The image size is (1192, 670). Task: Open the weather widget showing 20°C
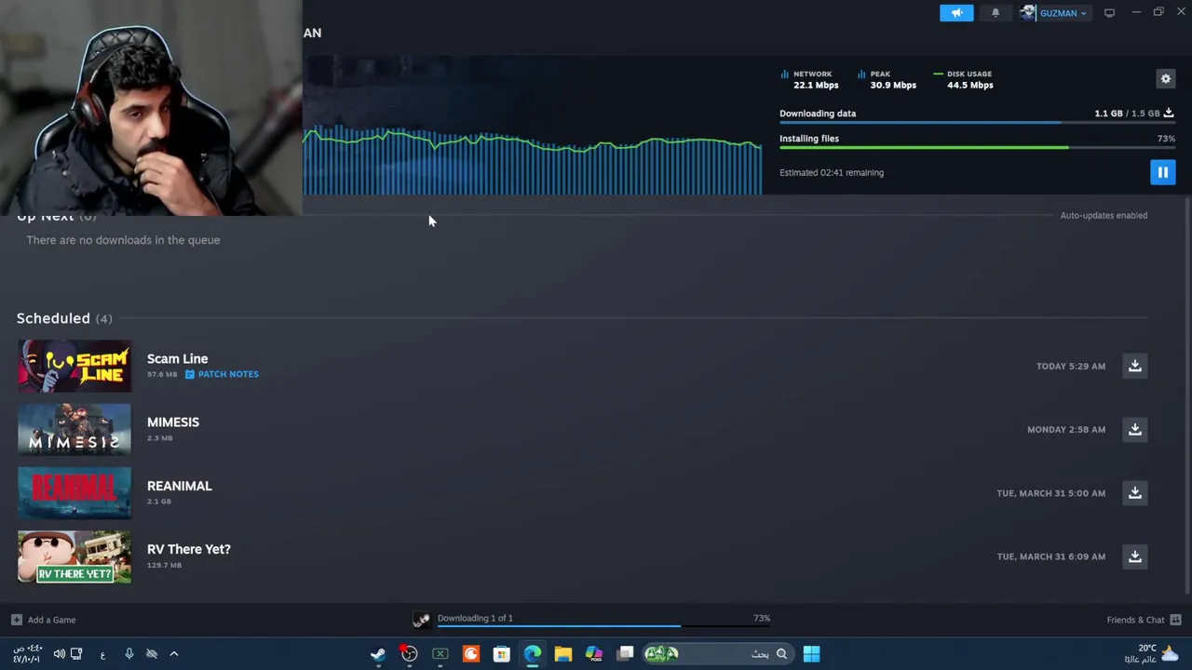point(1153,653)
